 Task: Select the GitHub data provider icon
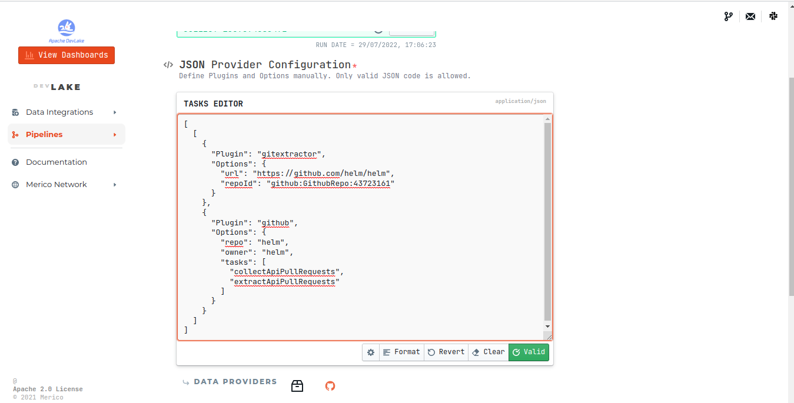coord(330,386)
